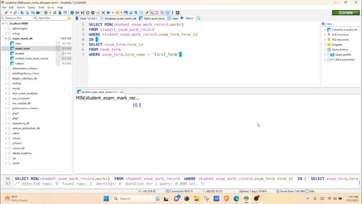Select the subject table in tree
The image size is (362, 204).
(x=20, y=63)
